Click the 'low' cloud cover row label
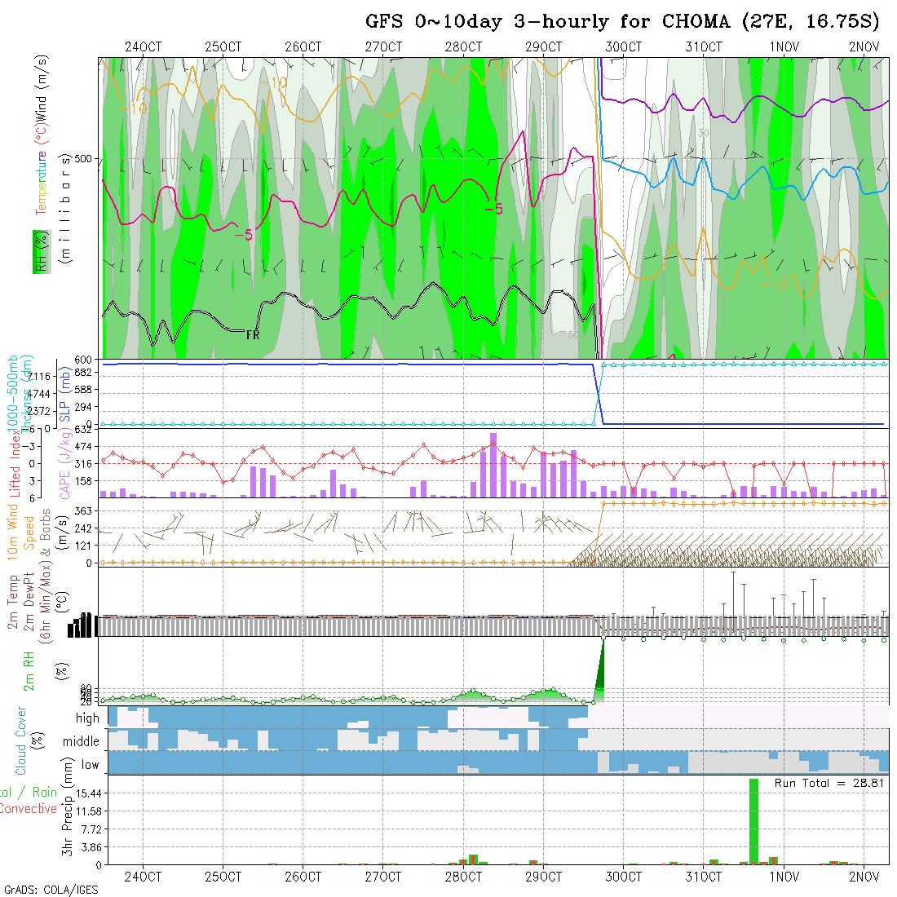The height and width of the screenshot is (897, 897). 90,764
